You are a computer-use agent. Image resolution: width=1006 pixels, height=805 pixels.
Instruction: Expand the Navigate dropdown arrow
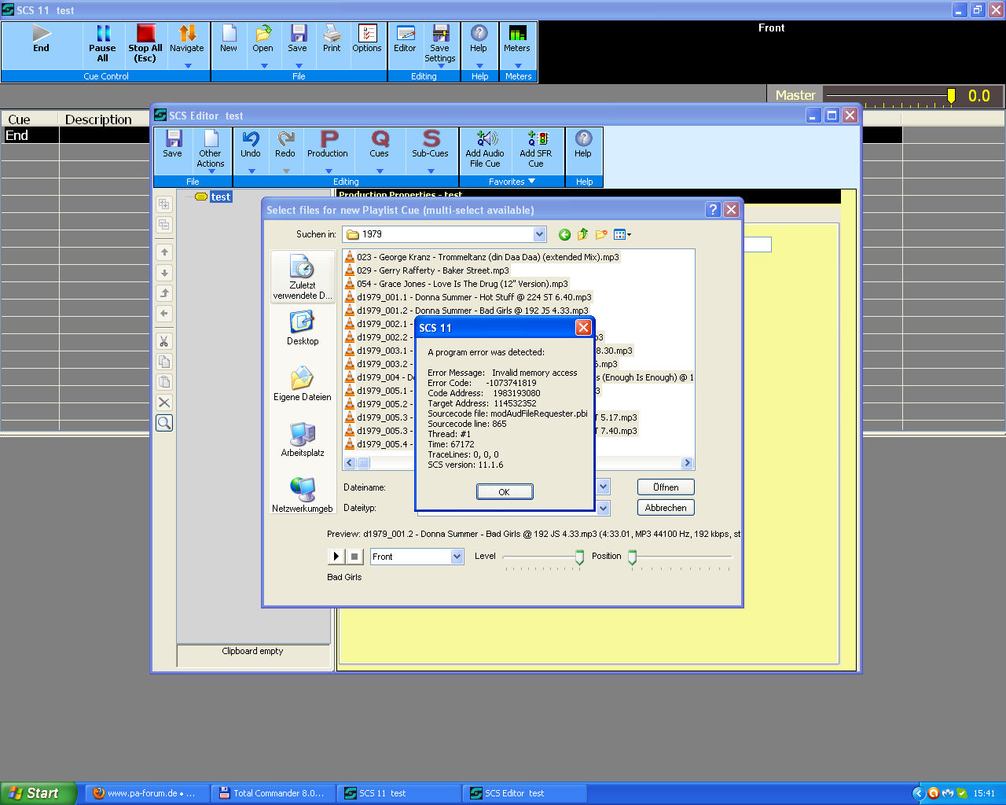pos(187,66)
